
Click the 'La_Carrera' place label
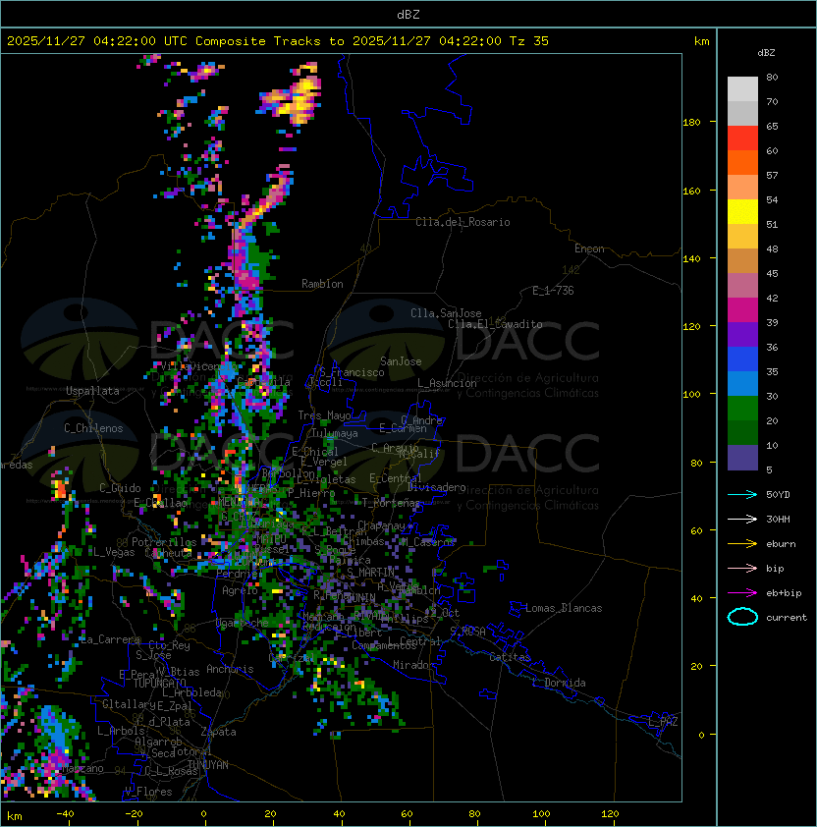(x=110, y=639)
